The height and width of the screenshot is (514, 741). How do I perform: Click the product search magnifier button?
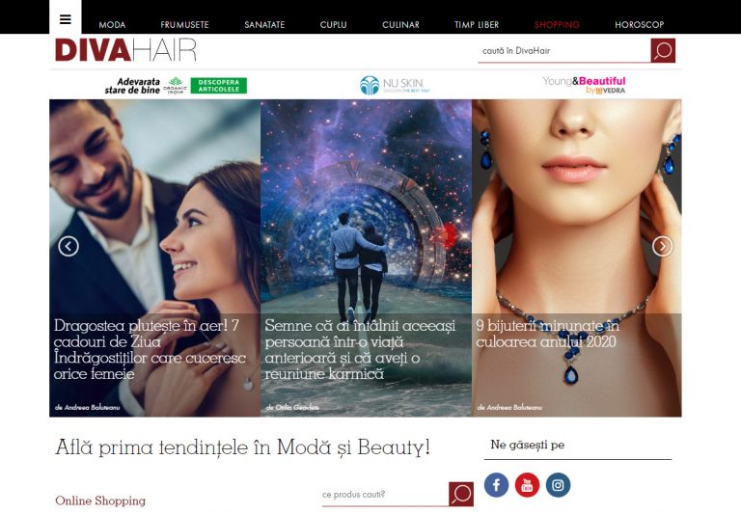click(461, 494)
